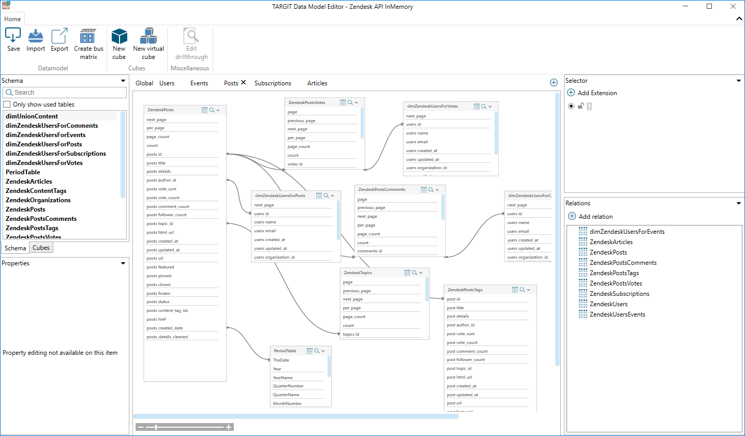Create a New cube
This screenshot has height=436, width=745.
point(119,44)
